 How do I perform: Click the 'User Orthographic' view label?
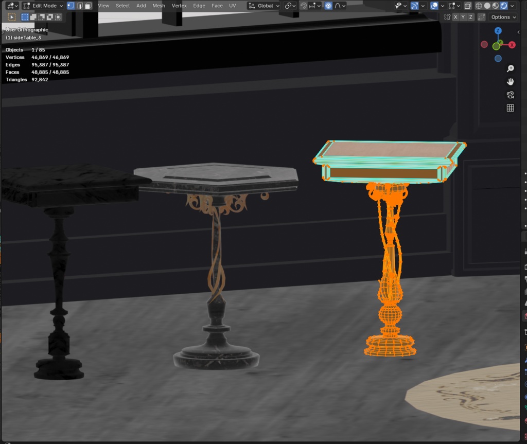pyautogui.click(x=27, y=30)
